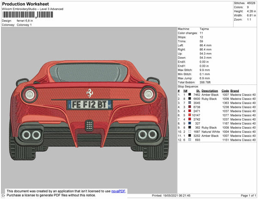The image size is (258, 199).
Task: Click the Color changes label
Action: coord(187,33)
